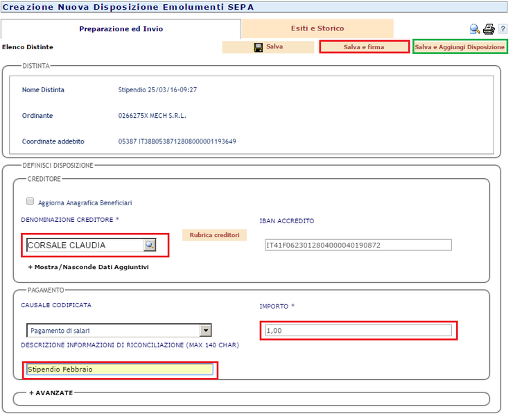The height and width of the screenshot is (416, 515).
Task: Click the Nome Distinta value Stipendio 25/03/16
Action: (x=157, y=90)
